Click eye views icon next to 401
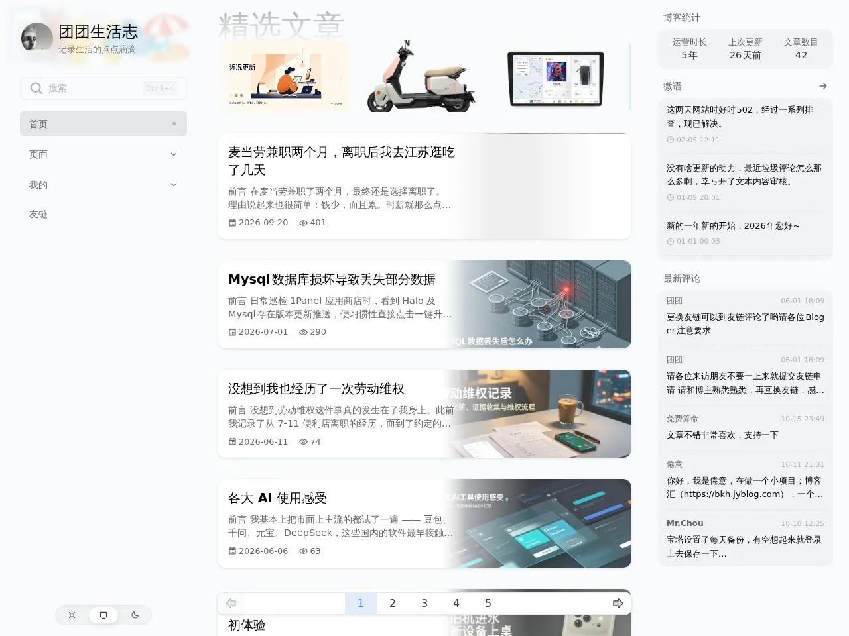The height and width of the screenshot is (636, 849). coord(303,223)
